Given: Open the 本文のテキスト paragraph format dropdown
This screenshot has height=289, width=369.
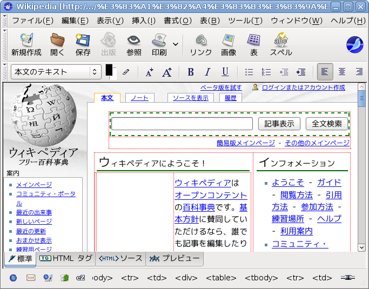Looking at the screenshot, I should point(56,72).
